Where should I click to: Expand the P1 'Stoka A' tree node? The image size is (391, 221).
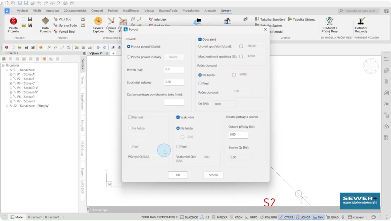(x=11, y=74)
